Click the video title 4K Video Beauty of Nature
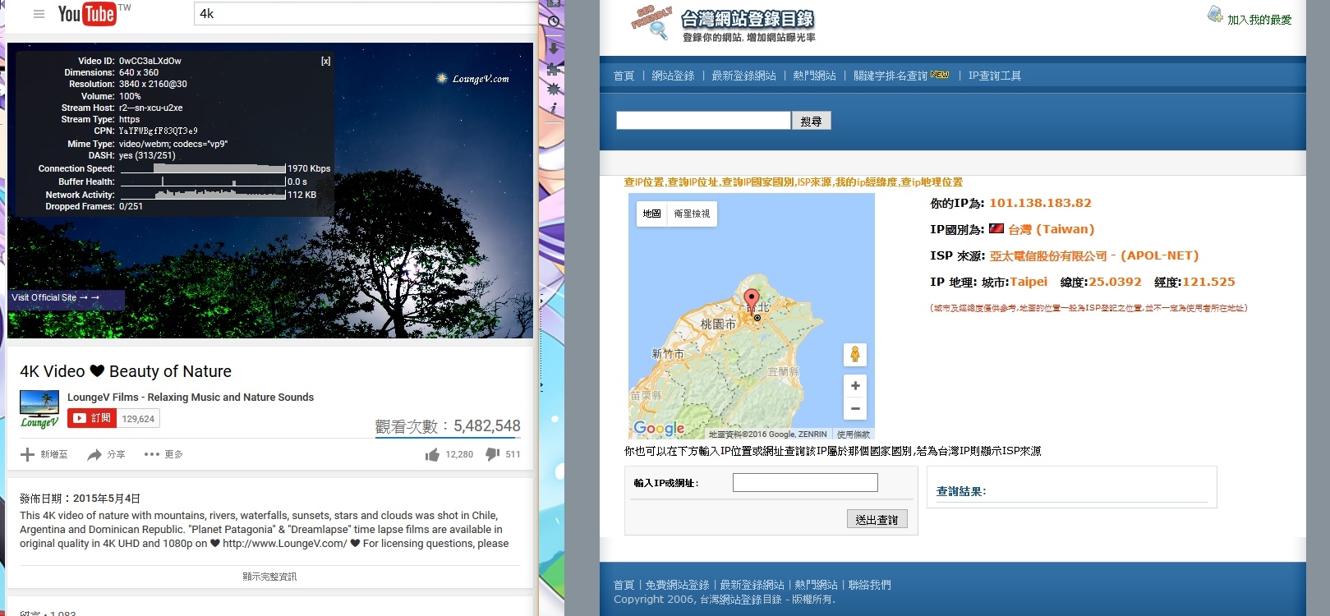The width and height of the screenshot is (1330, 616). [x=126, y=371]
